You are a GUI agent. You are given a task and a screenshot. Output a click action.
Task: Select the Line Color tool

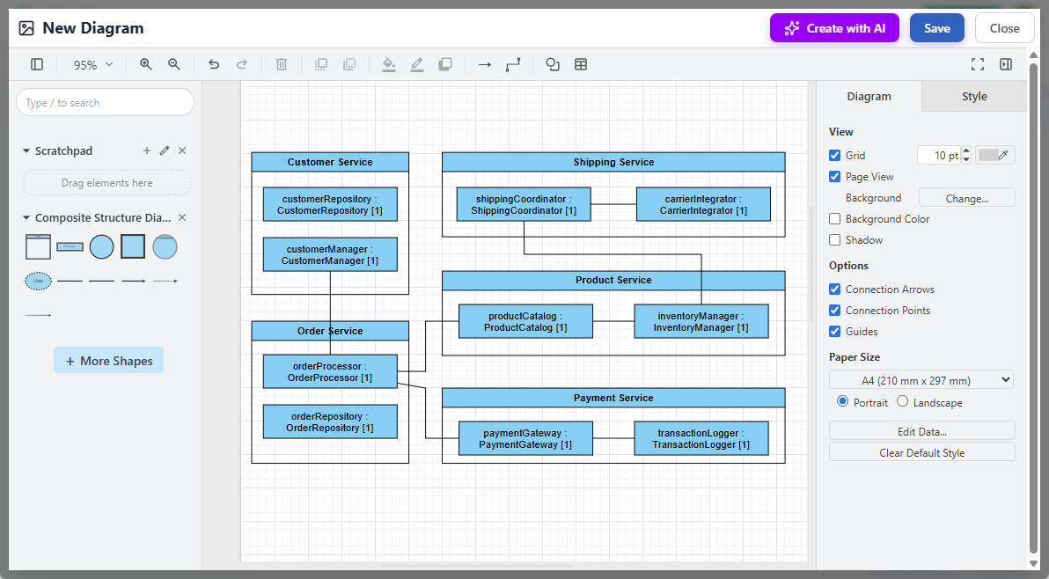(x=417, y=64)
